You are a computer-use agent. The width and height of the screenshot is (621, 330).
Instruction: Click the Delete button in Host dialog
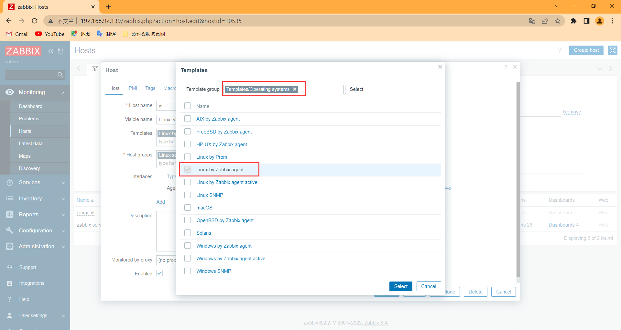point(475,292)
